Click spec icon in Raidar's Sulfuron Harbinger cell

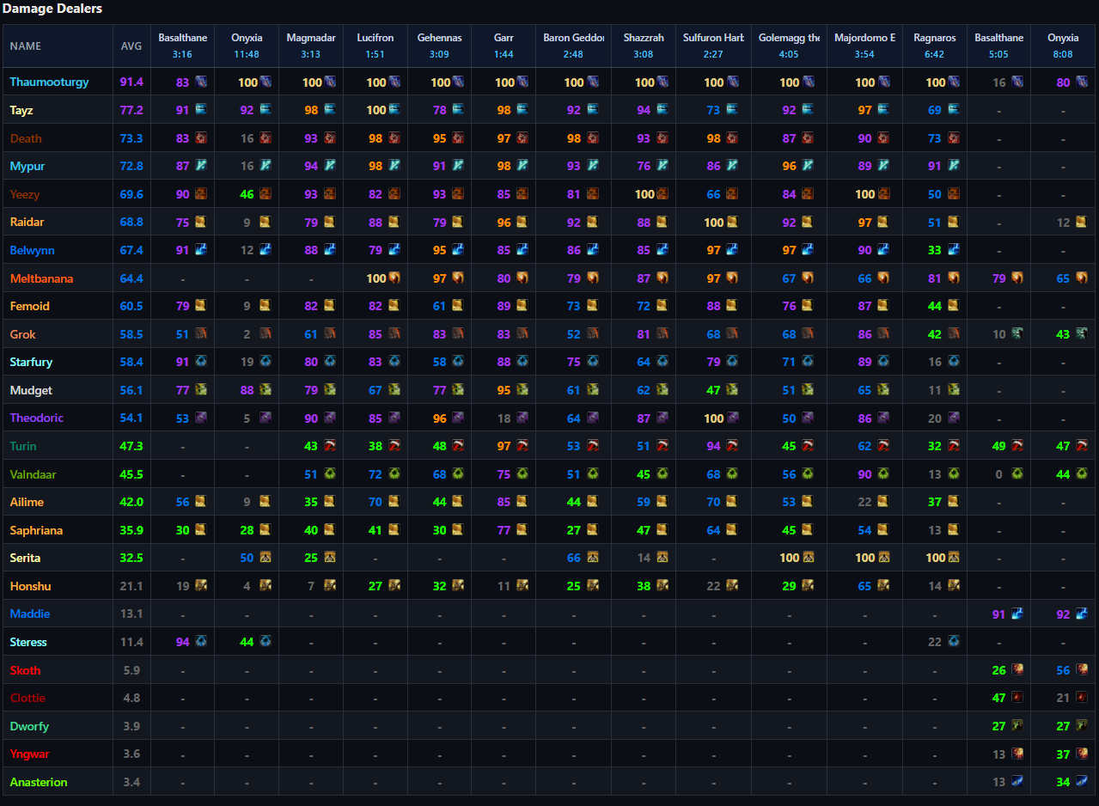tap(732, 222)
